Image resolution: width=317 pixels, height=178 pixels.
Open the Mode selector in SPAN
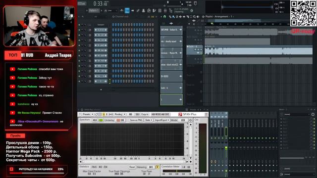point(183,120)
